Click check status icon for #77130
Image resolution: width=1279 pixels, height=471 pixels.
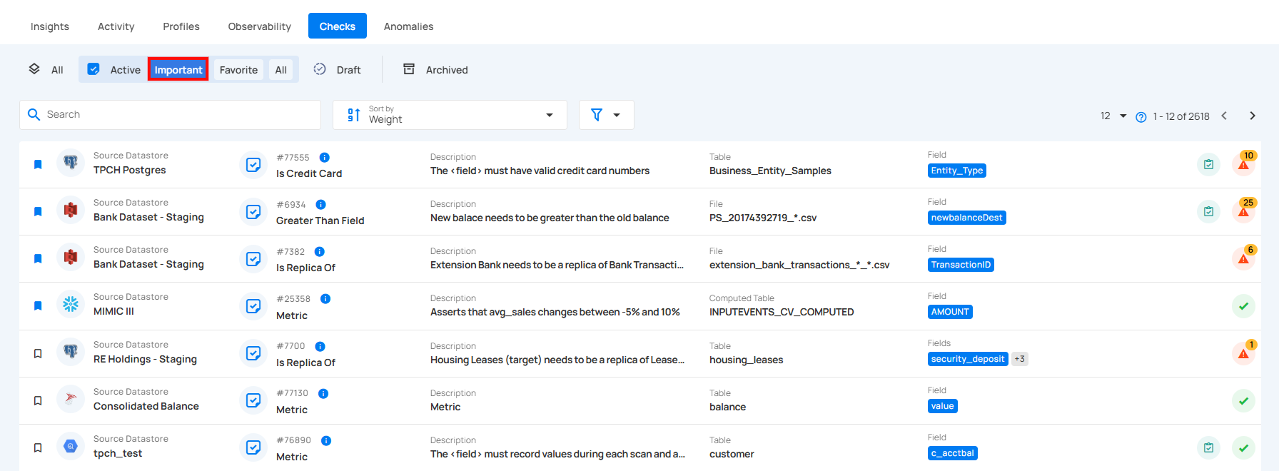253,400
